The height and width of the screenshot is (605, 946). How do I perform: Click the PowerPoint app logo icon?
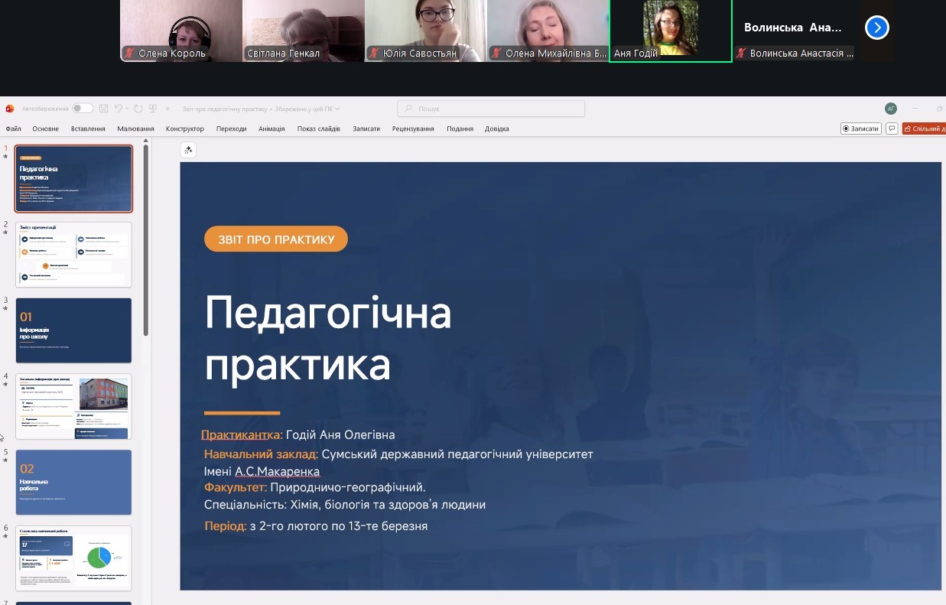(x=10, y=109)
